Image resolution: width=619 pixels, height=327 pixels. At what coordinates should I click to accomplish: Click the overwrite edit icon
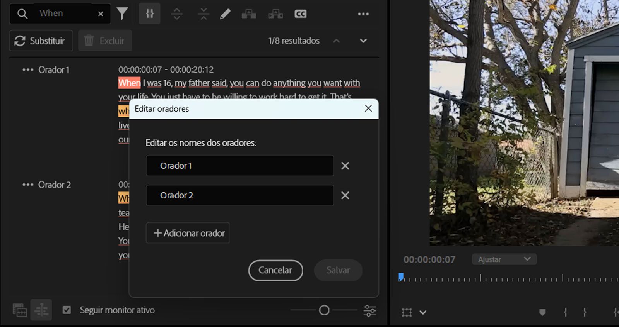[275, 14]
